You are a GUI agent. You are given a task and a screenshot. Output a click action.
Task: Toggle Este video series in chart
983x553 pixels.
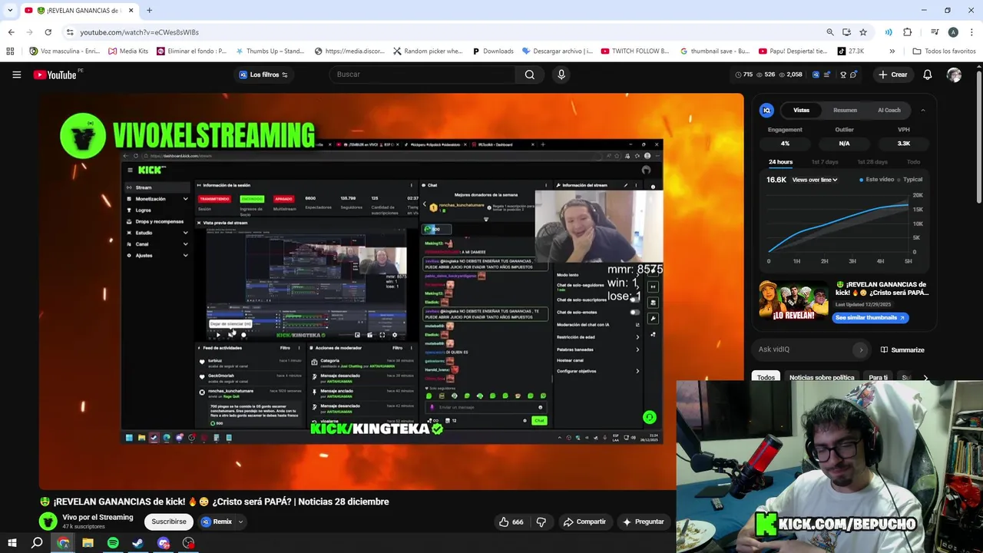877,180
